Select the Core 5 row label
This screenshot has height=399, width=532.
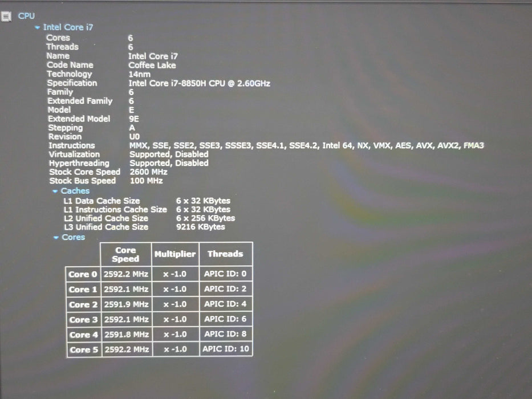pos(83,350)
